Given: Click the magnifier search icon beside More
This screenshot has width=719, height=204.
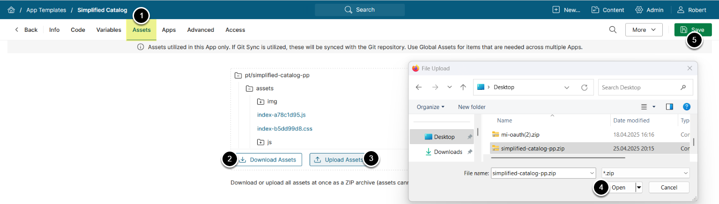Looking at the screenshot, I should click(x=613, y=30).
